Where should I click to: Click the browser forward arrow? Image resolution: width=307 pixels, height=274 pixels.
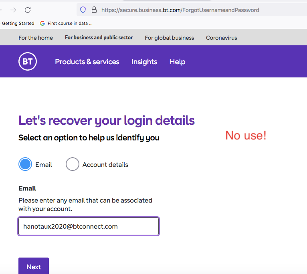(x=13, y=10)
